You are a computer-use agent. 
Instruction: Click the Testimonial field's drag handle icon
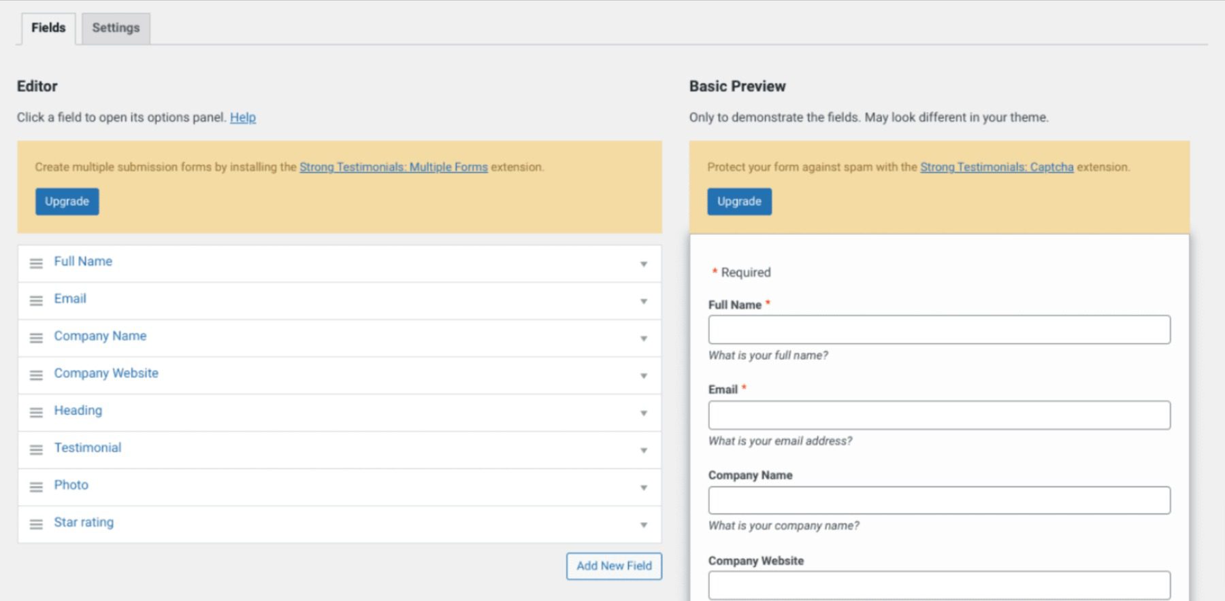pos(36,450)
